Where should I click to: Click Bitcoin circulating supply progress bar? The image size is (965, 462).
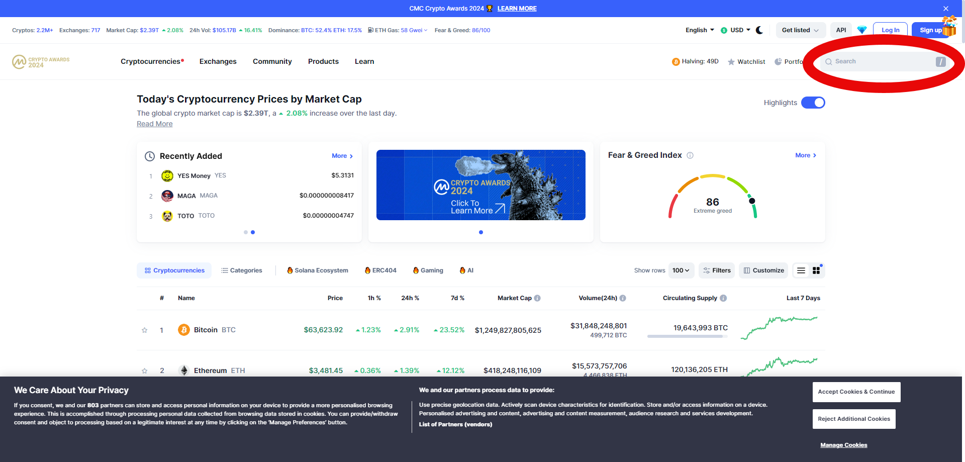[x=688, y=336]
